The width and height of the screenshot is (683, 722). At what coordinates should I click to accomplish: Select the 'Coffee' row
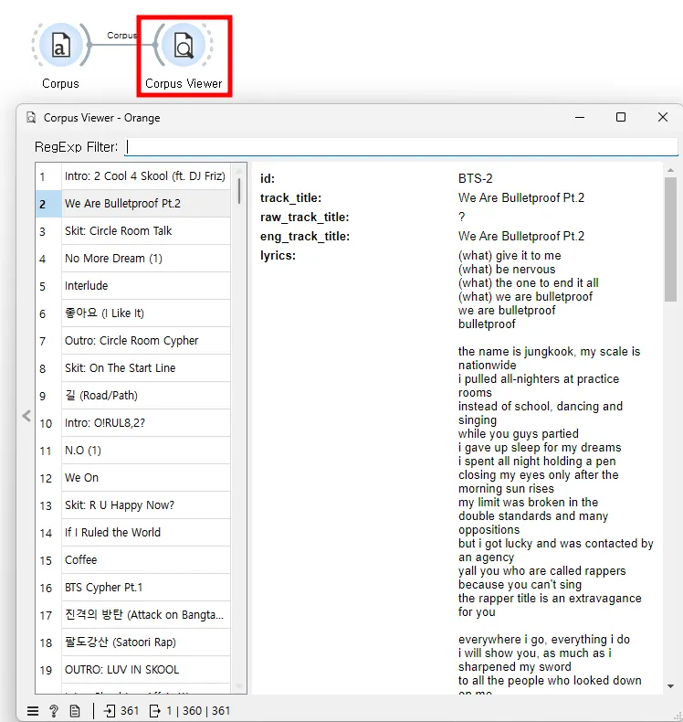tap(145, 560)
